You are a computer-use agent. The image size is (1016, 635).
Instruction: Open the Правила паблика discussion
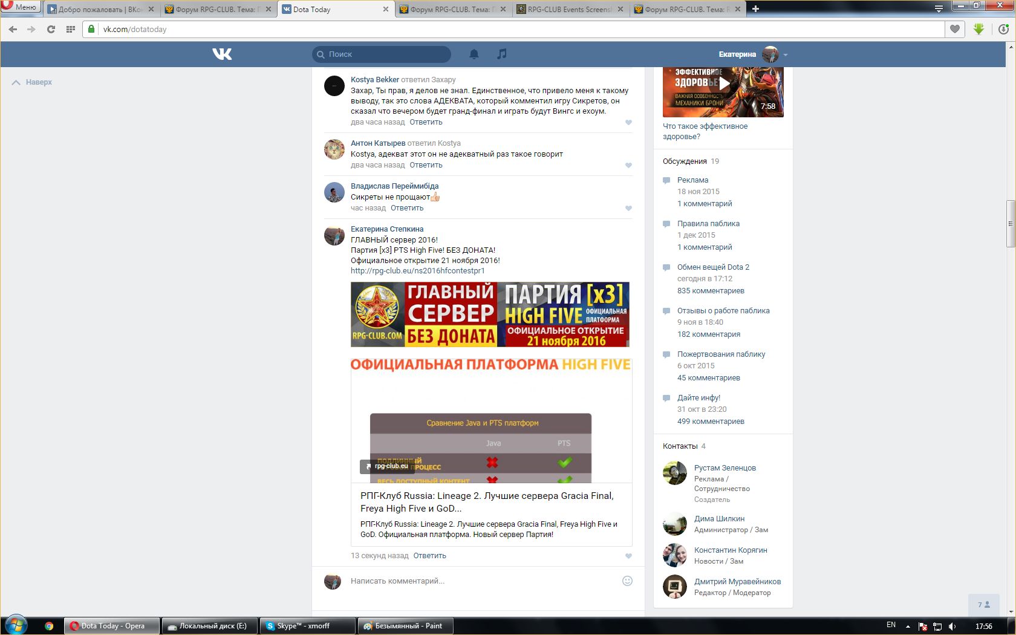[708, 224]
